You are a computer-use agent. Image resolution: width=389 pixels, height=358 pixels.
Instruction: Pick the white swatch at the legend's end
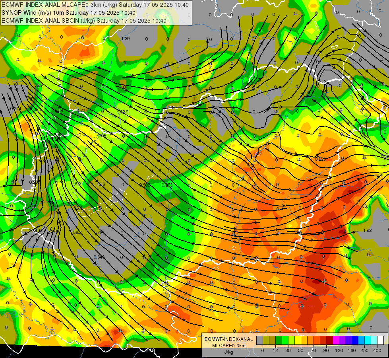[381, 340]
